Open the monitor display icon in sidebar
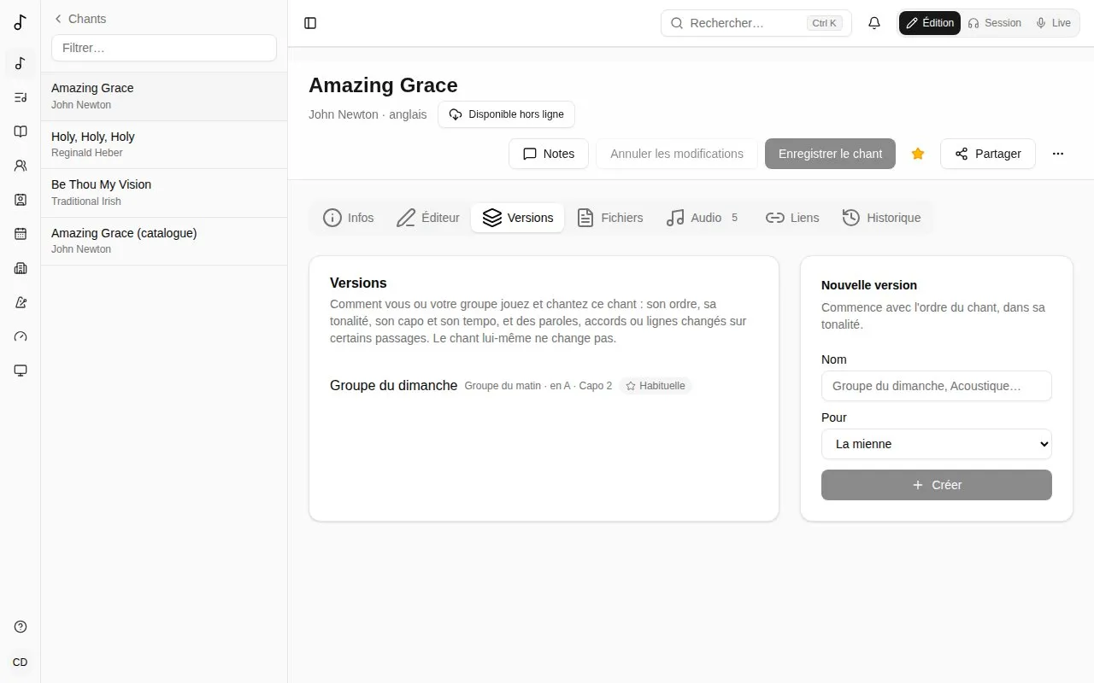1094x683 pixels. click(21, 371)
